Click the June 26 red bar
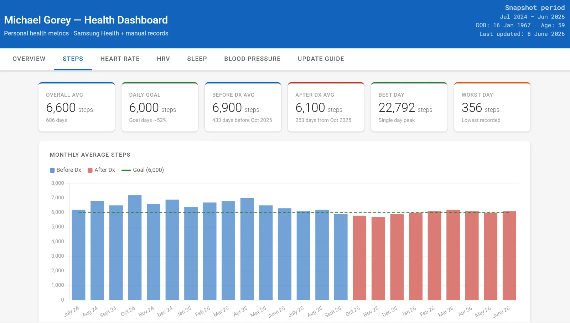Image resolution: width=570 pixels, height=323 pixels. [x=509, y=255]
